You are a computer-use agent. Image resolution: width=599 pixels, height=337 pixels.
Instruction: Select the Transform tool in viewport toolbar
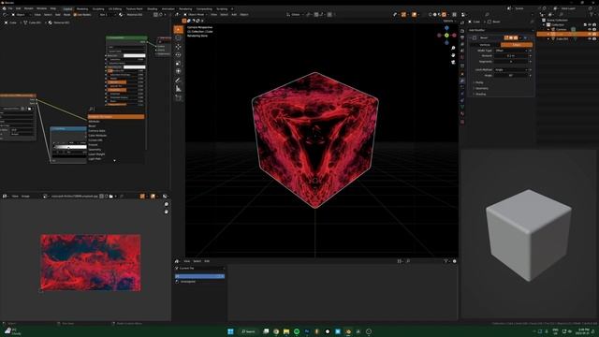179,71
